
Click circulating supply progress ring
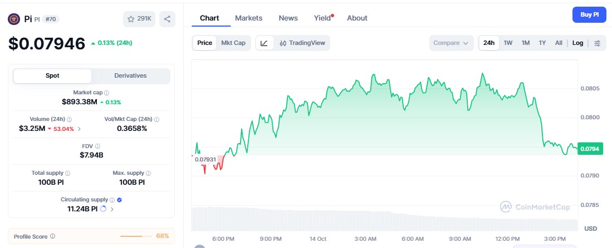coord(103,209)
